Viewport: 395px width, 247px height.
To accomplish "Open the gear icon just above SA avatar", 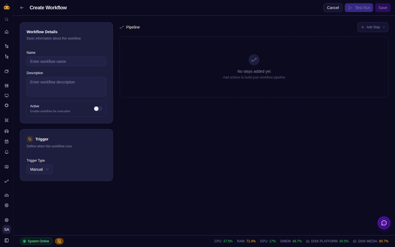I will [x=7, y=220].
